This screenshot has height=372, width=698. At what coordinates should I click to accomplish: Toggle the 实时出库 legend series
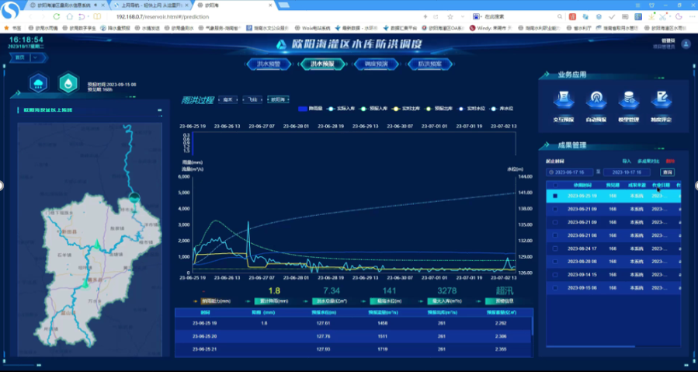[x=406, y=109]
